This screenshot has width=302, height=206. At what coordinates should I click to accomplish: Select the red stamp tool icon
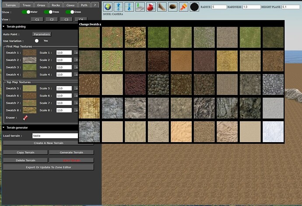(x=151, y=7)
